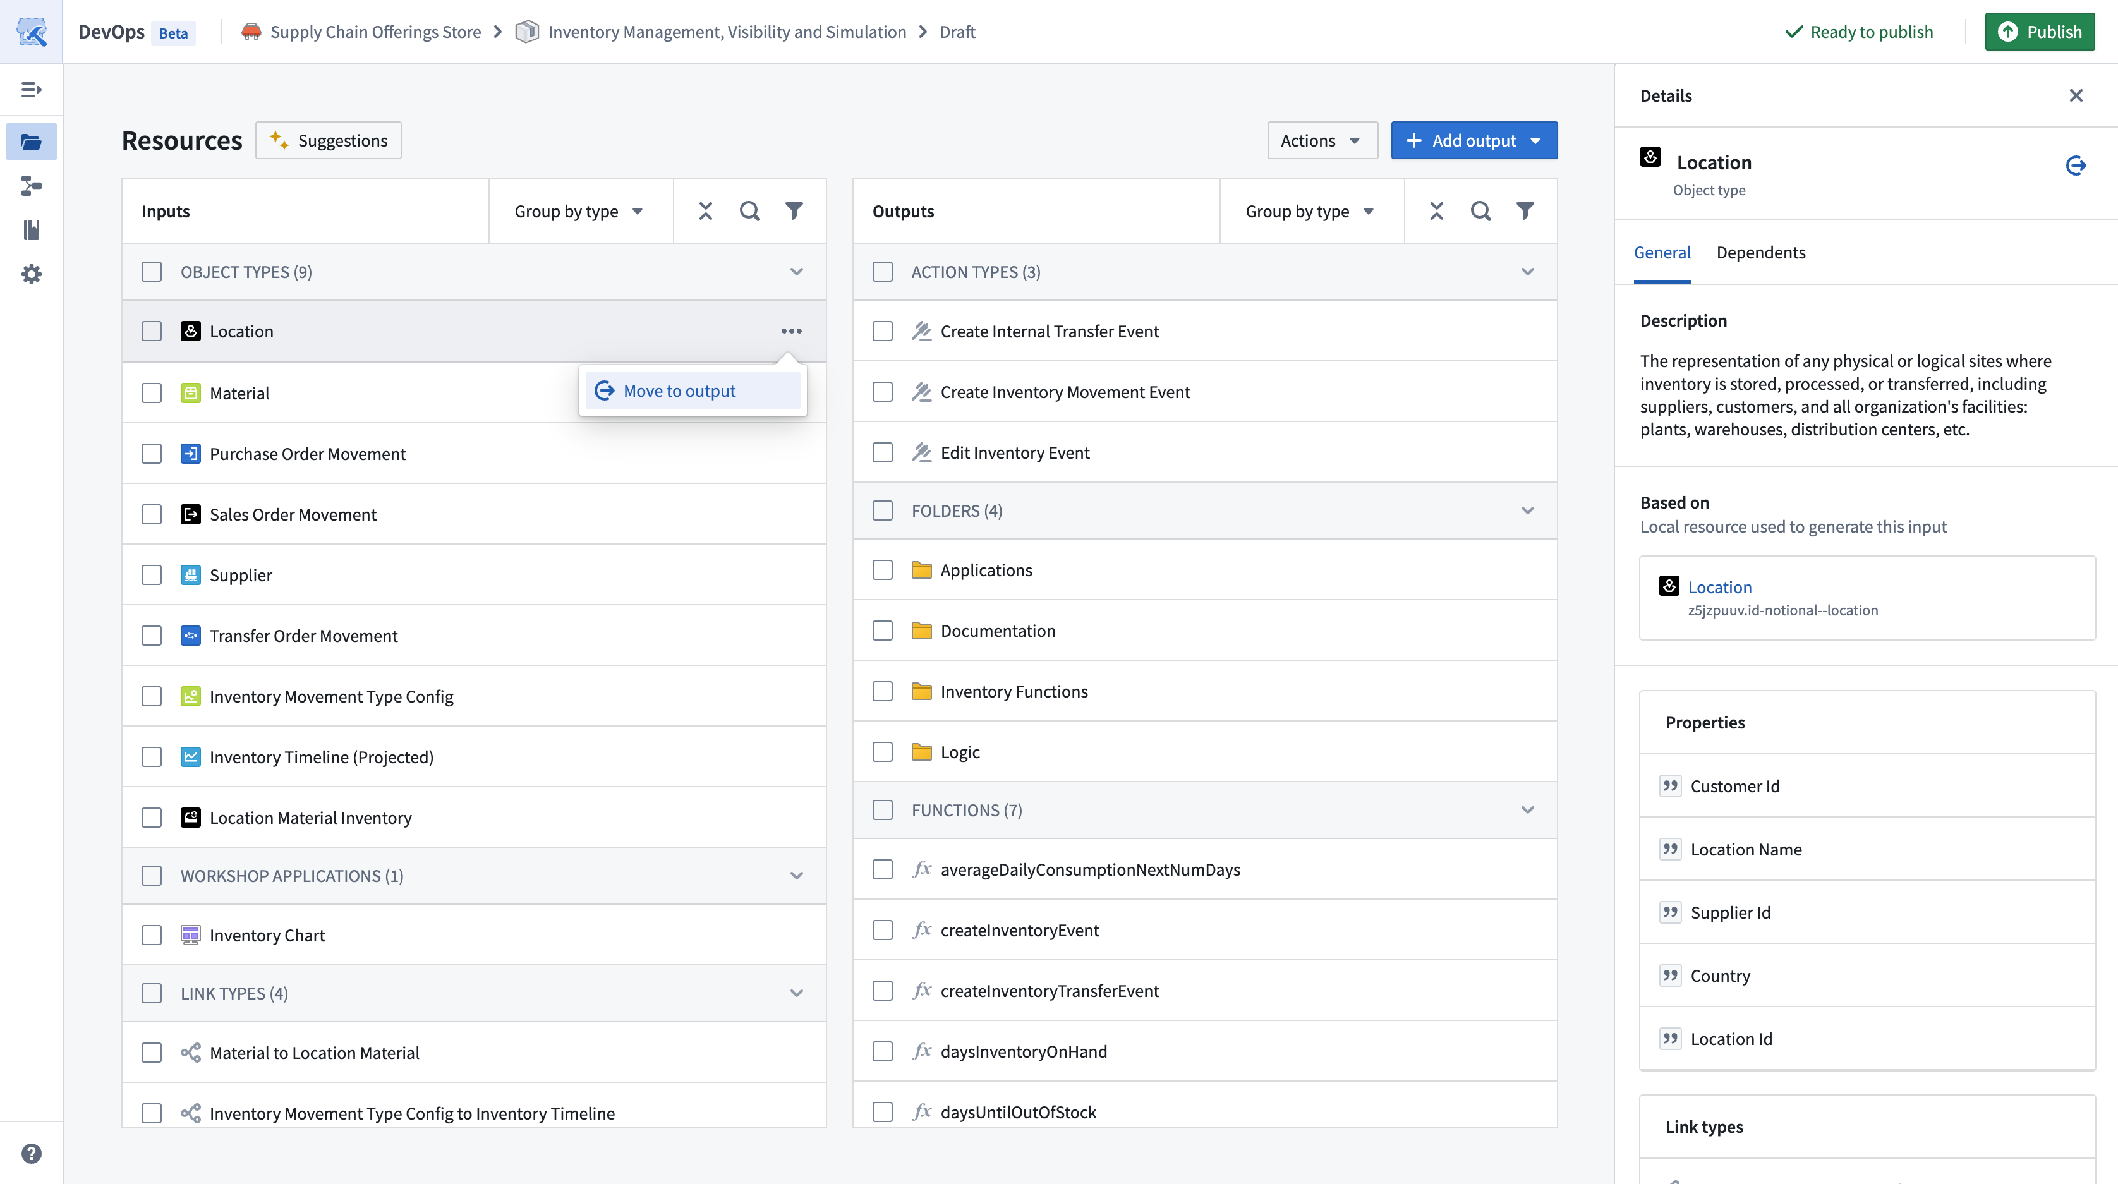
Task: Switch to the Dependents tab
Action: [x=1760, y=253]
